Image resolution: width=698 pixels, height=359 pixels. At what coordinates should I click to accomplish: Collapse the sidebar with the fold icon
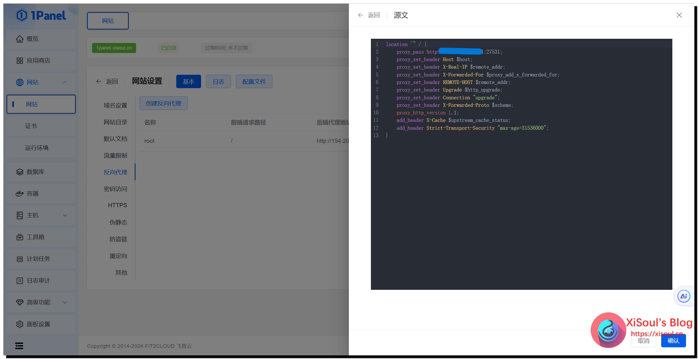click(19, 346)
